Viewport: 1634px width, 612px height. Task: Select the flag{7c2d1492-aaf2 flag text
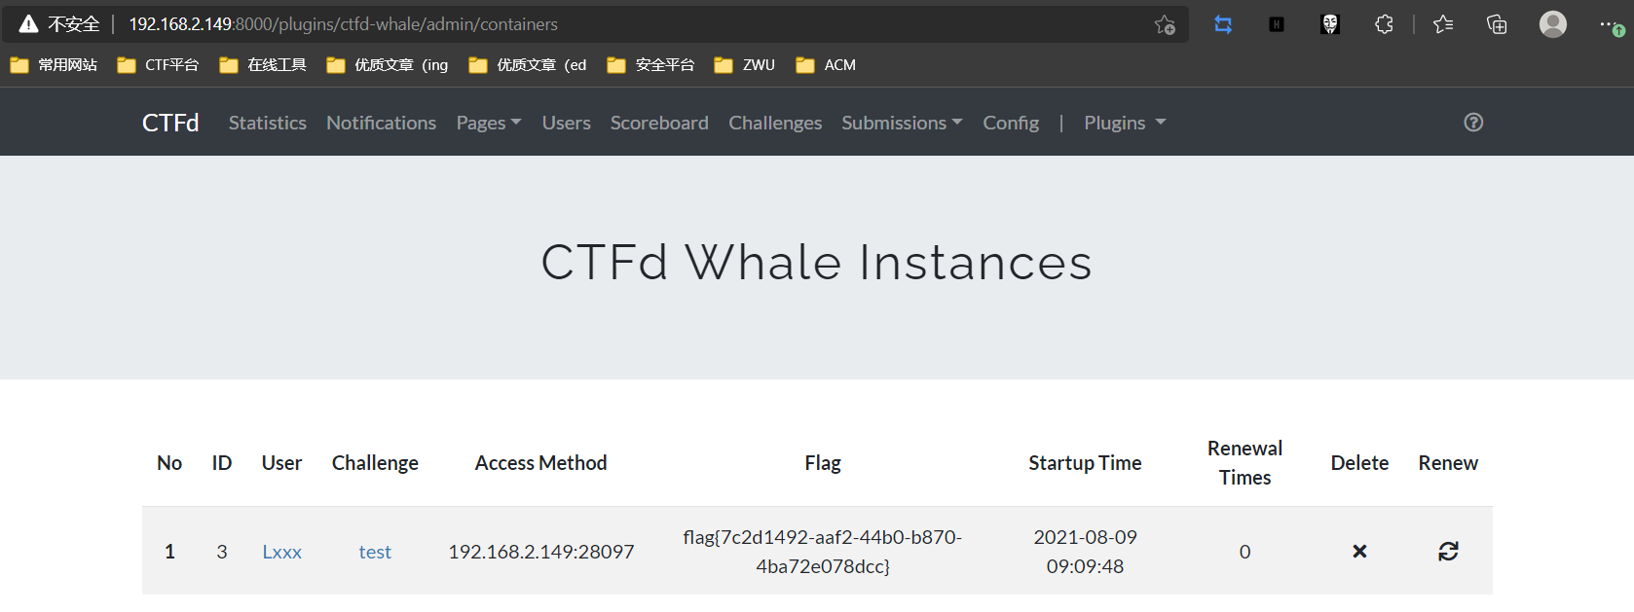click(823, 551)
